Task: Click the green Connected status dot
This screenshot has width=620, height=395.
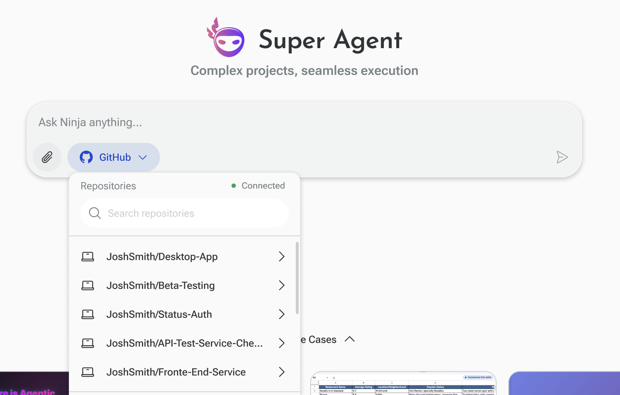Action: 234,185
